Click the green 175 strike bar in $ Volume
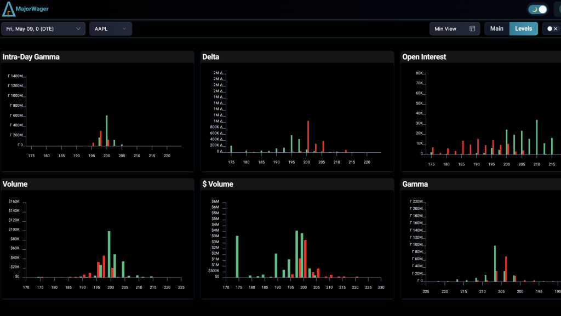Image resolution: width=561 pixels, height=316 pixels. (237, 257)
